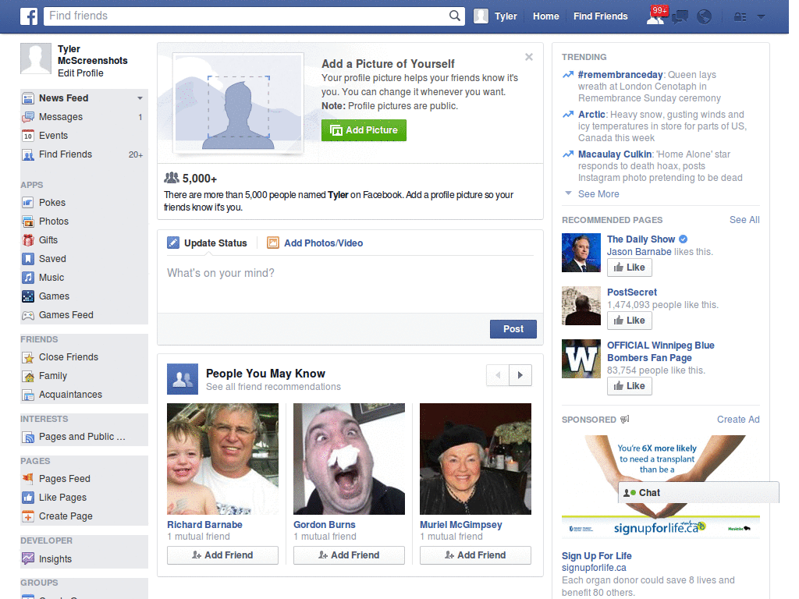The image size is (799, 599).
Task: Click the Saved bookmark icon
Action: pos(28,259)
